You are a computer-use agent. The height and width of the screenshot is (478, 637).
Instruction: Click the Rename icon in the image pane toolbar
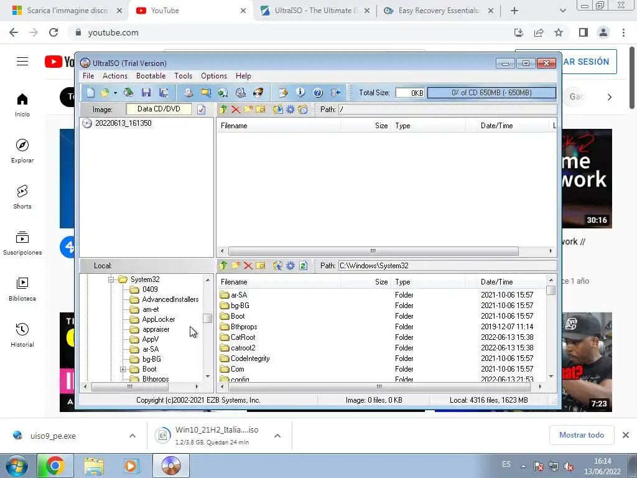click(261, 110)
